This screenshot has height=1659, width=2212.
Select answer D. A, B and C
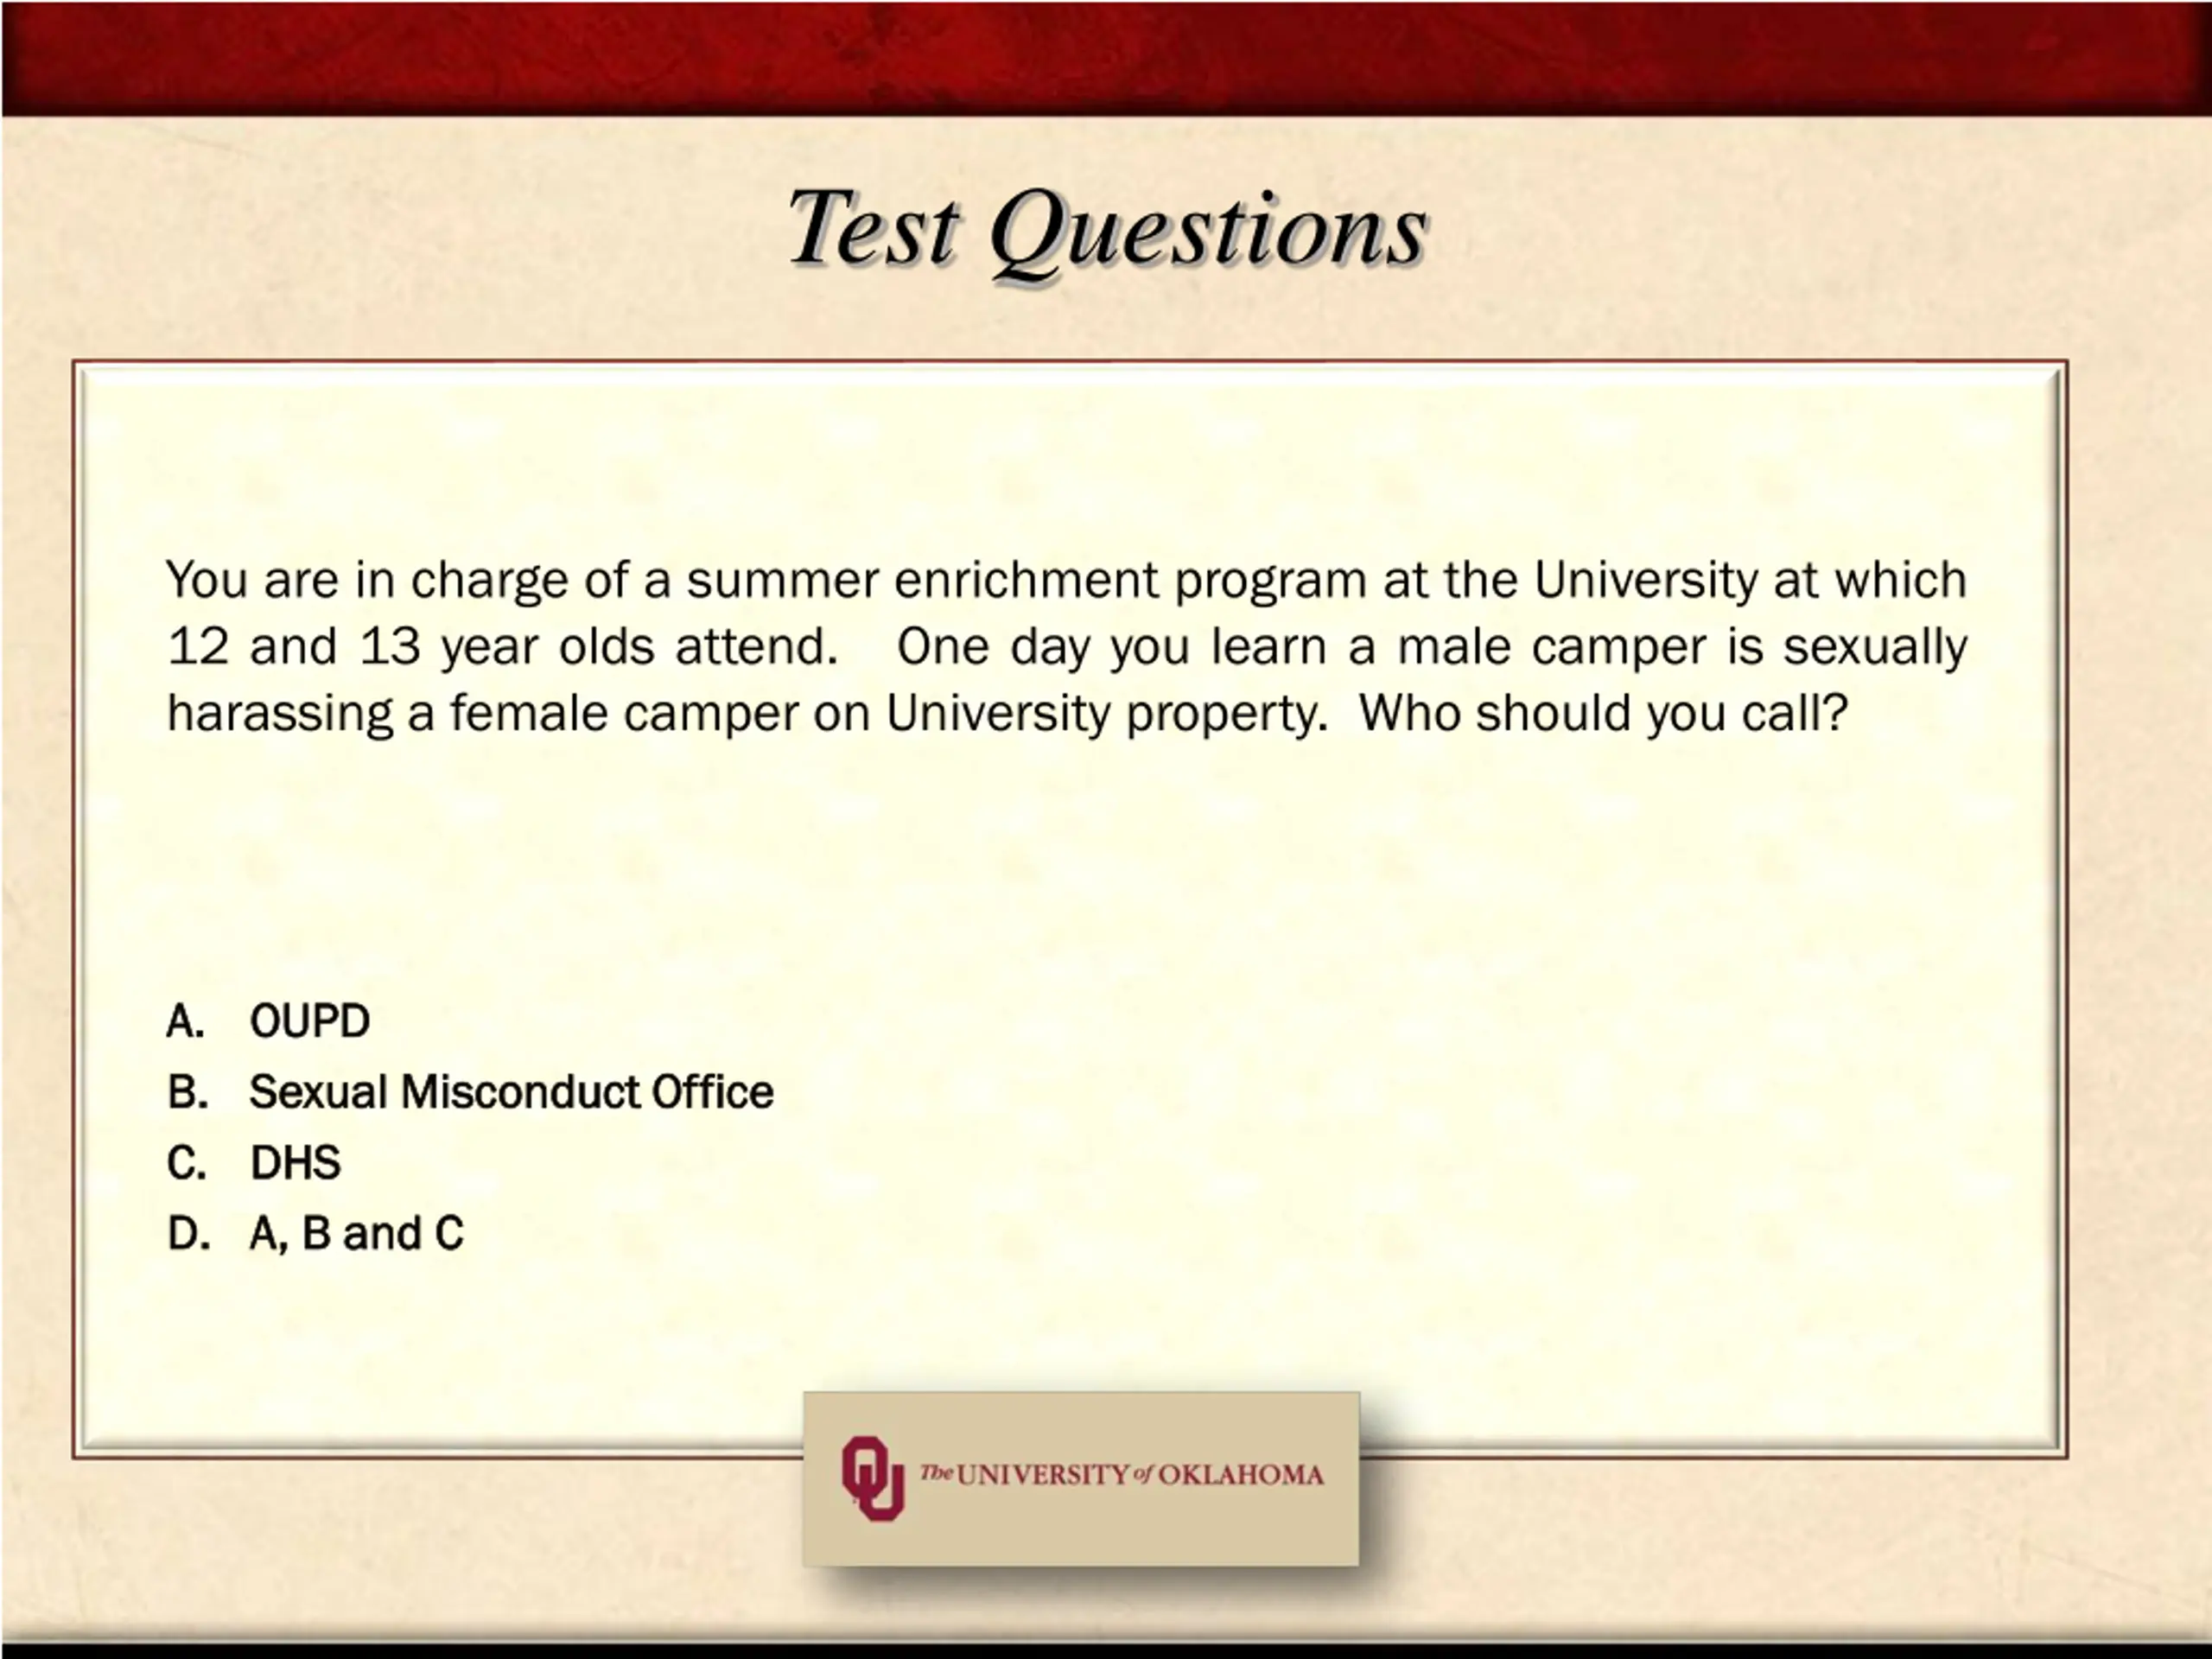click(315, 1233)
